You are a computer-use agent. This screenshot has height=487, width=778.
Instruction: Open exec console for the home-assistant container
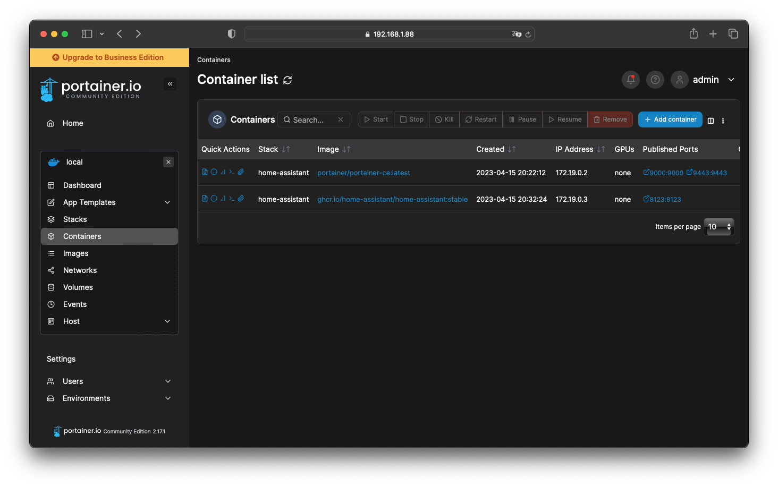[x=232, y=198]
